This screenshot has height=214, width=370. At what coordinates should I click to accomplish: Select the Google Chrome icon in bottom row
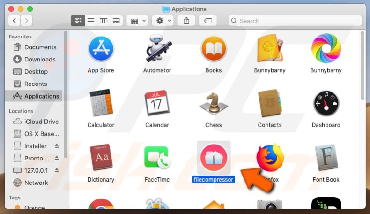(101, 204)
